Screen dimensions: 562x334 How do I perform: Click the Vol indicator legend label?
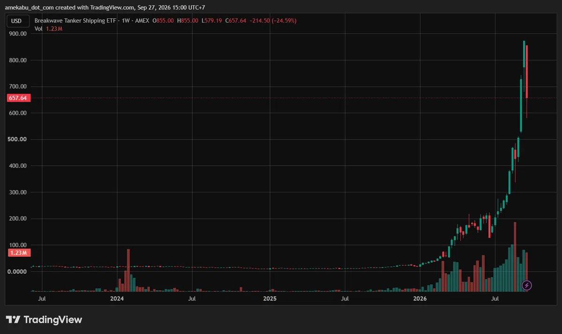click(x=38, y=29)
